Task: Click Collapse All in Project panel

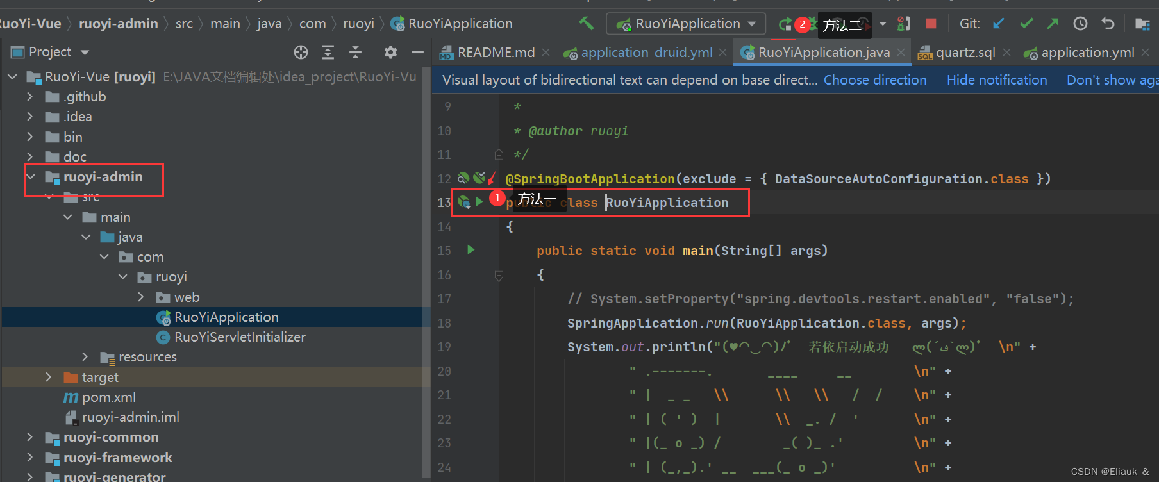Action: point(355,52)
